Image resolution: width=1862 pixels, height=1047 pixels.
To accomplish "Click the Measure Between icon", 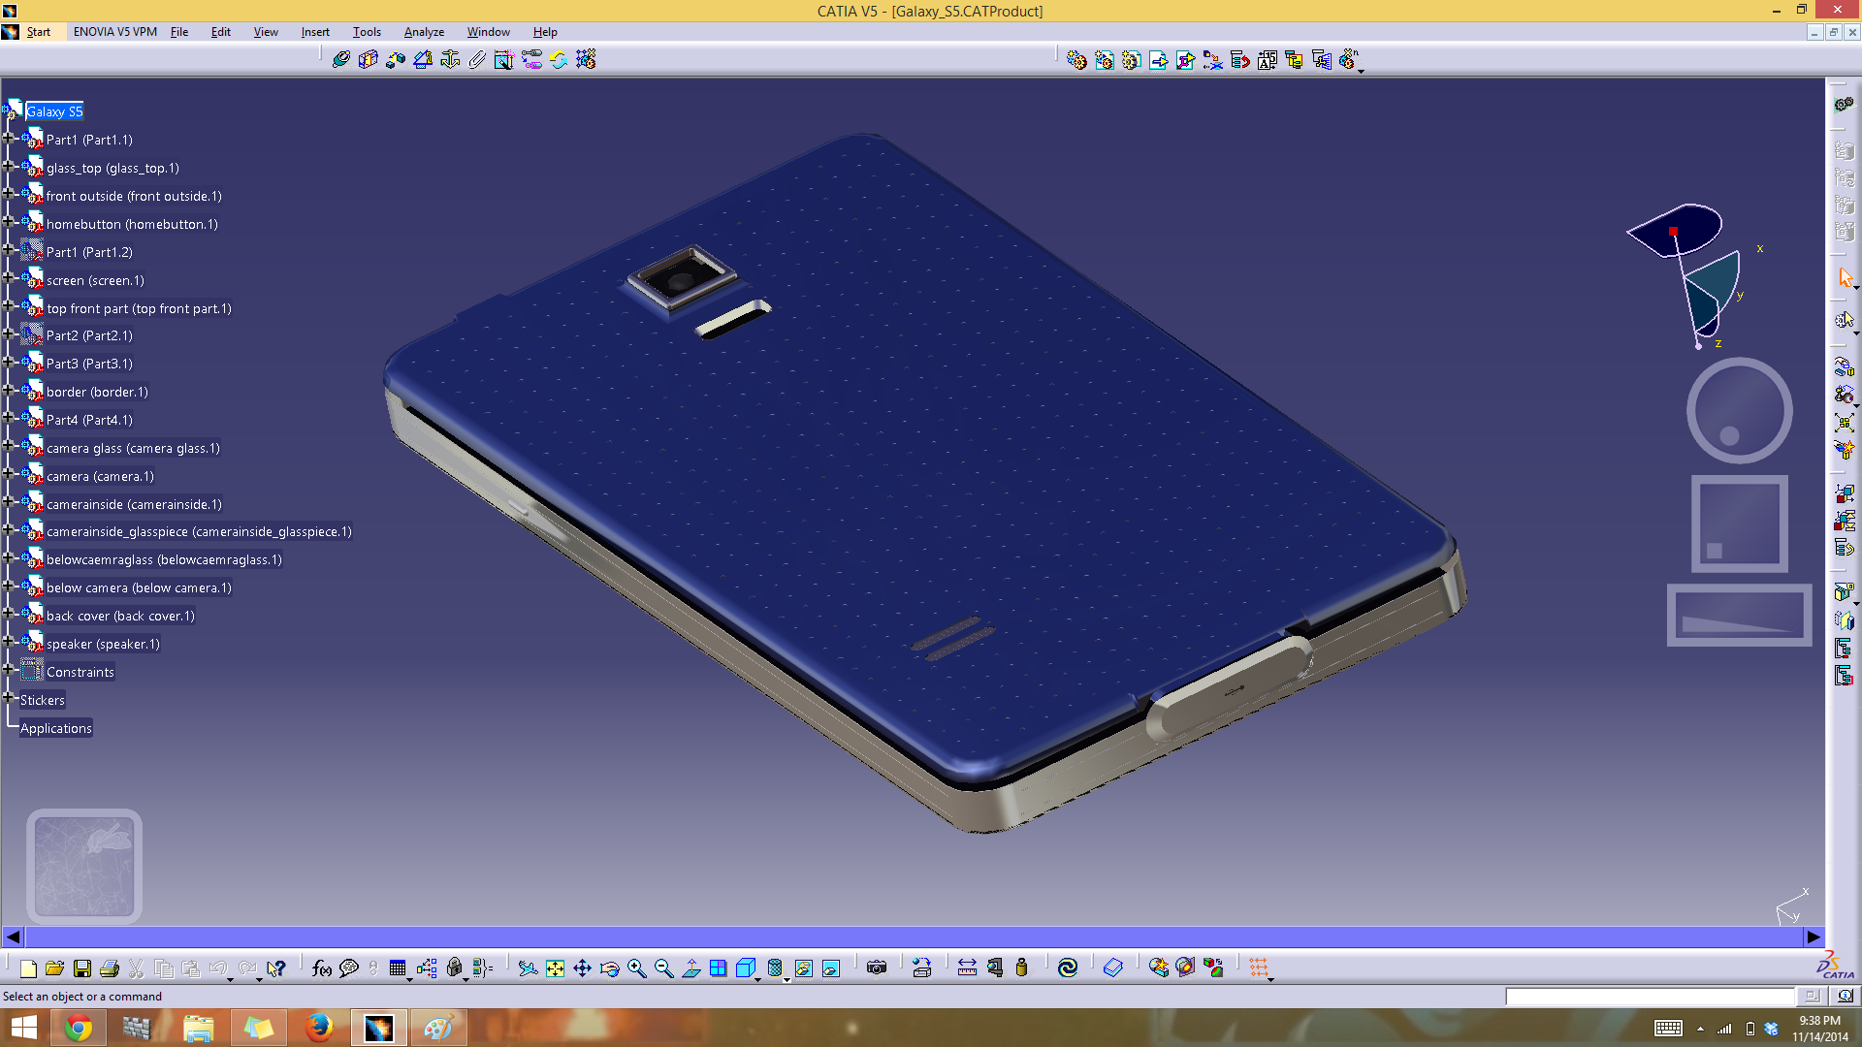I will pos(967,968).
